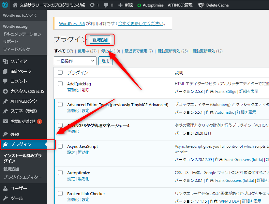
Task: Check the Autoptimize plugin checkbox
Action: (60, 172)
